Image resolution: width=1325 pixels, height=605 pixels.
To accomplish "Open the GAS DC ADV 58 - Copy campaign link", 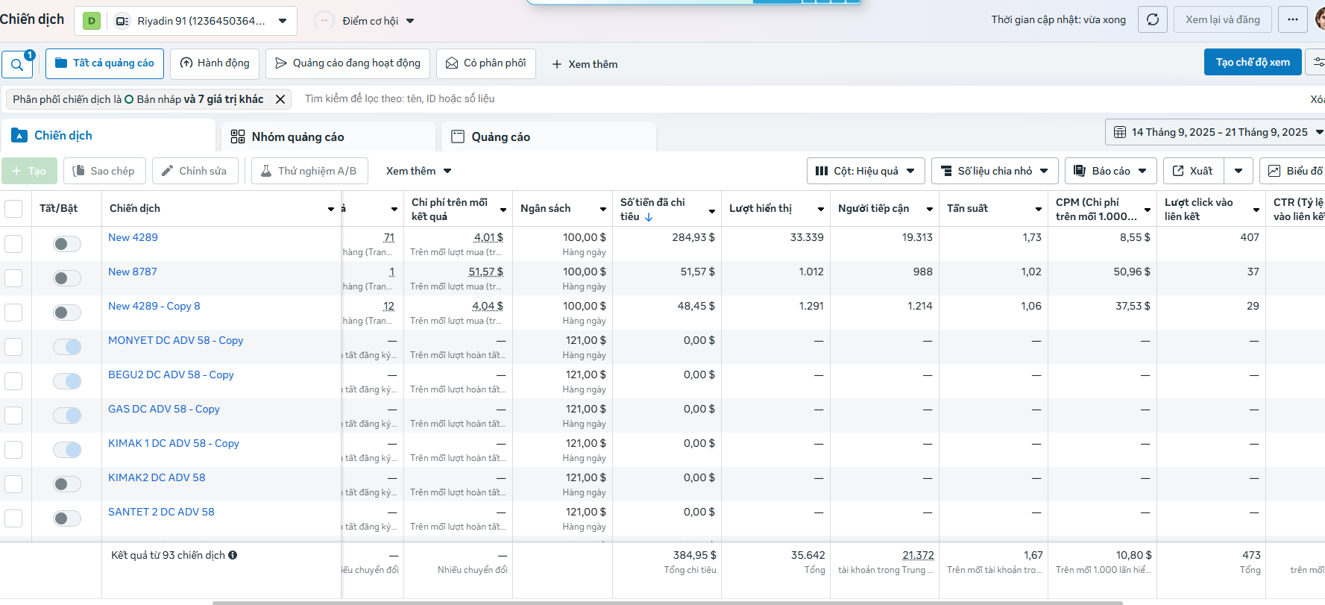I will (x=164, y=409).
